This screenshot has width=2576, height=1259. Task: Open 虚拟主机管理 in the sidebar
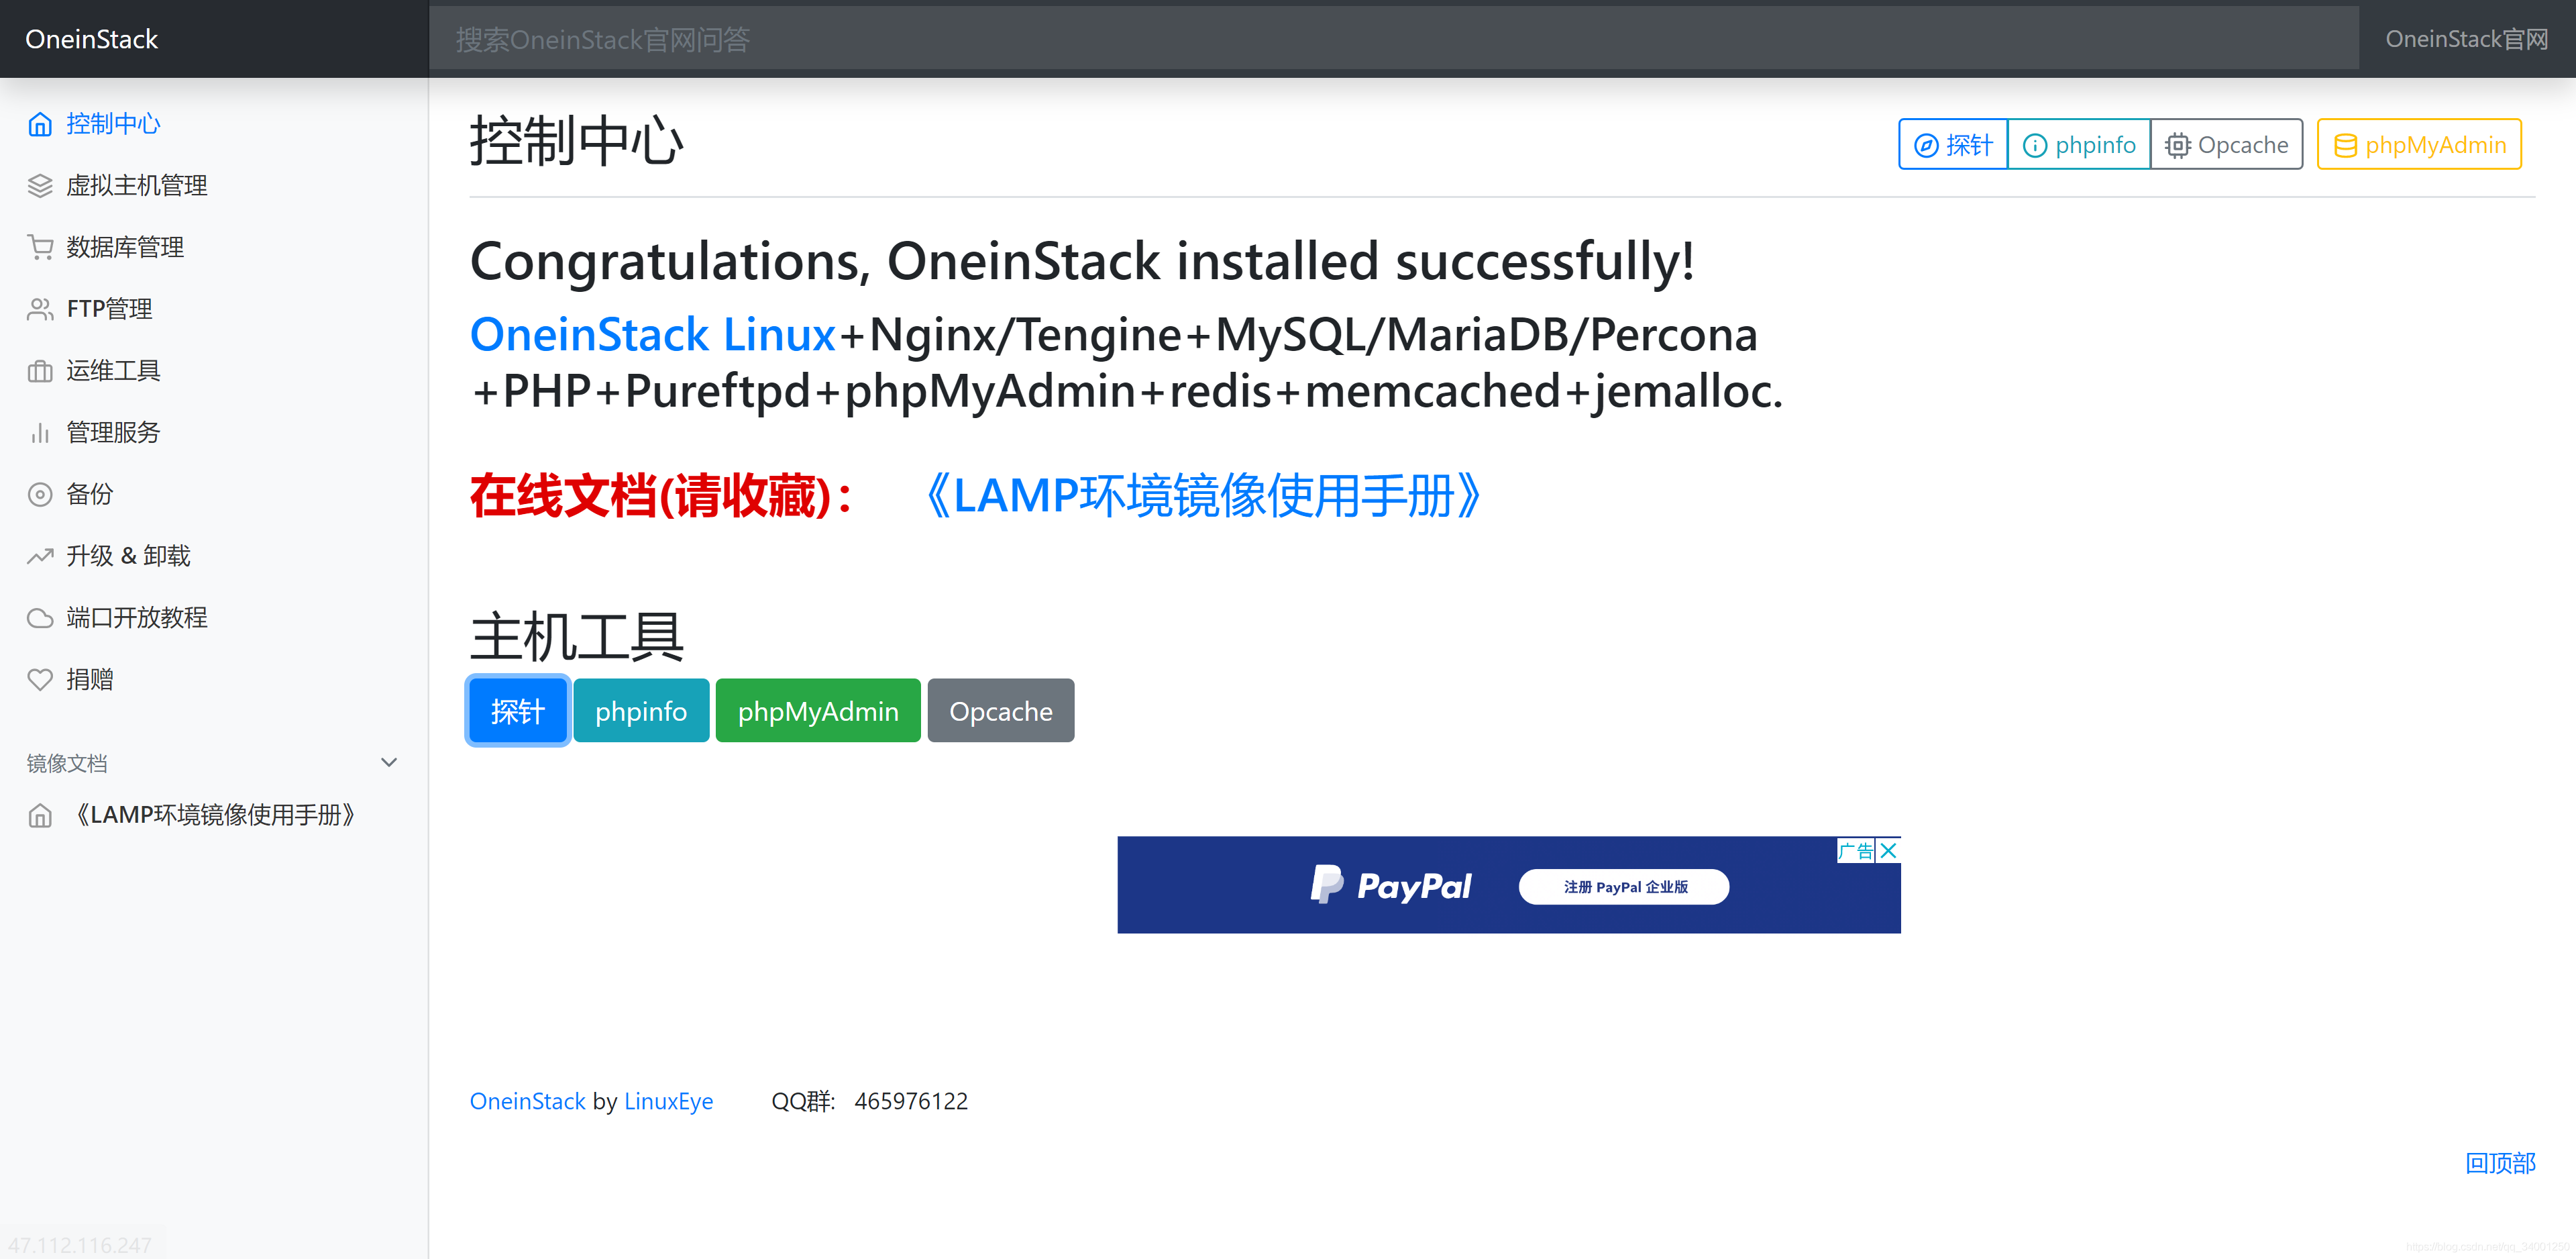[137, 186]
